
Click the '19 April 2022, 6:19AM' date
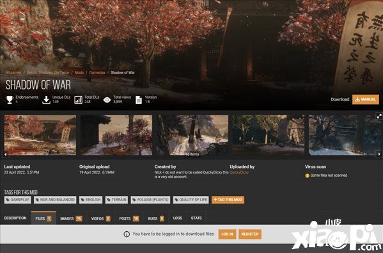pyautogui.click(x=97, y=172)
